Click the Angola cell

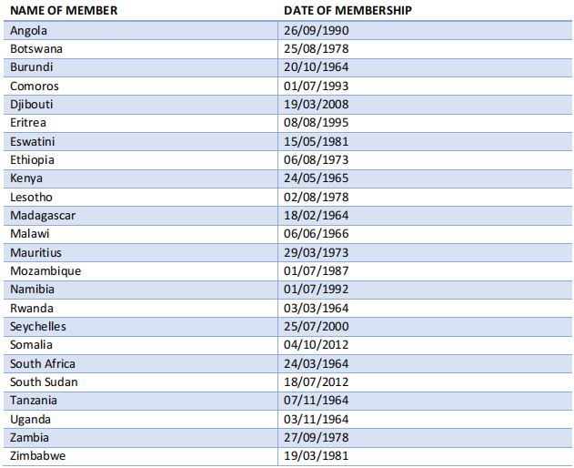(x=28, y=31)
